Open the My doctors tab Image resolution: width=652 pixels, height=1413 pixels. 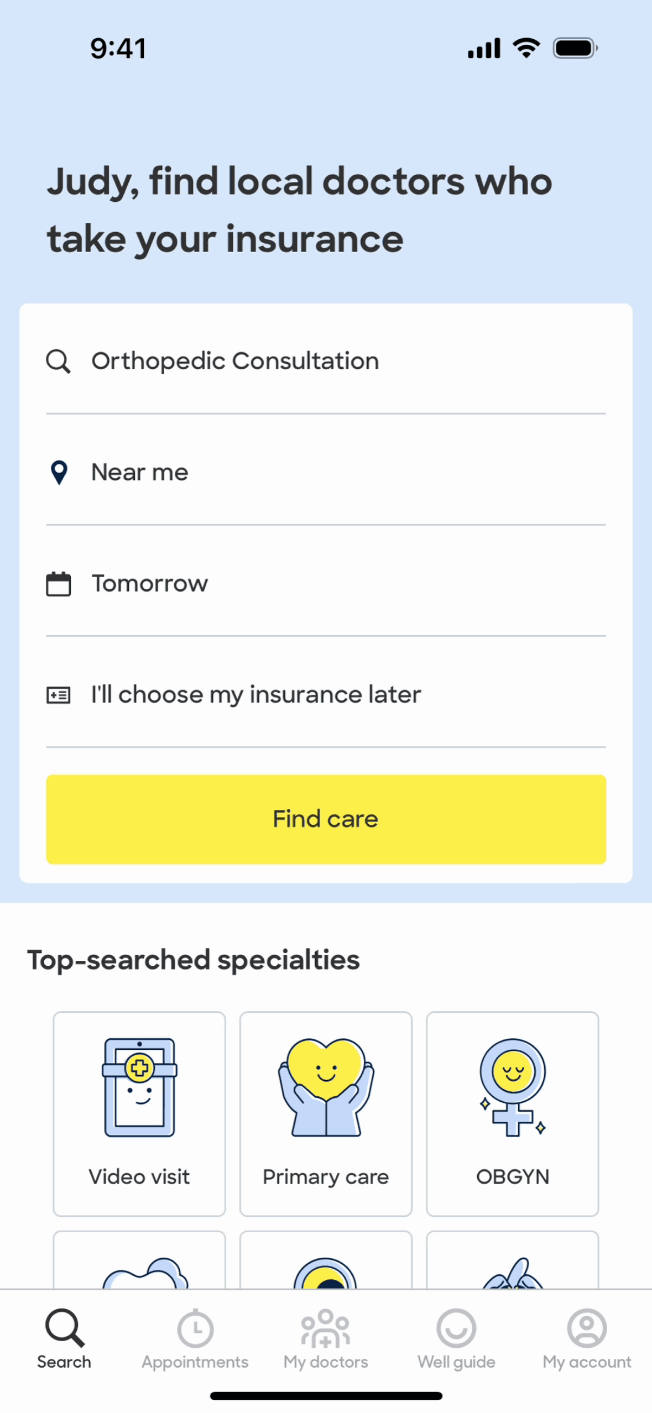pos(326,1338)
